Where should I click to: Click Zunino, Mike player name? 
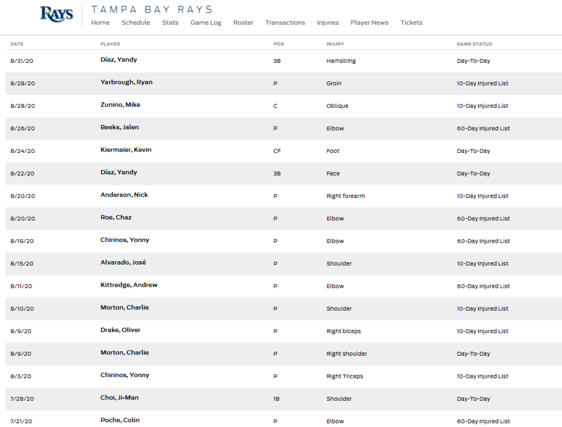tap(120, 105)
